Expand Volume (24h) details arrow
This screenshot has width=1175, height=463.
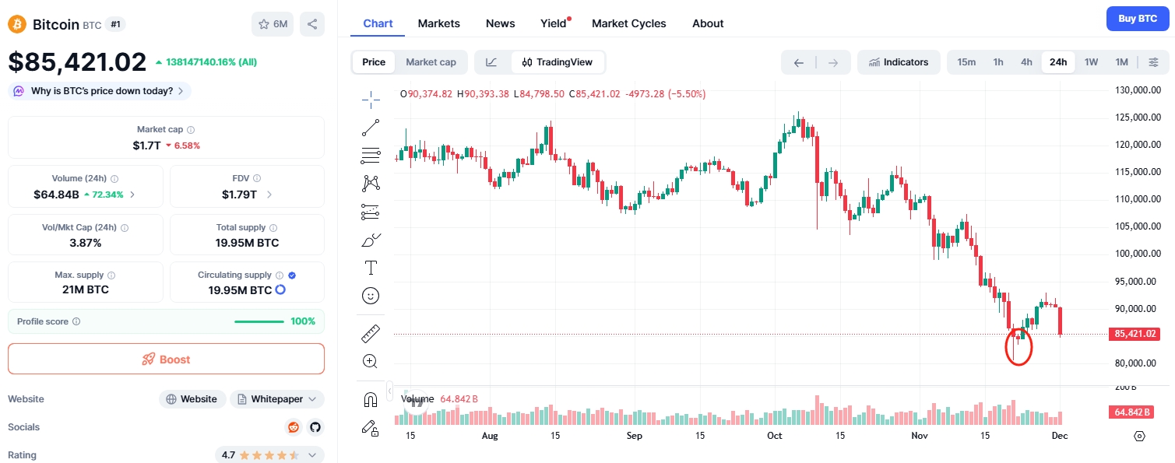(132, 195)
